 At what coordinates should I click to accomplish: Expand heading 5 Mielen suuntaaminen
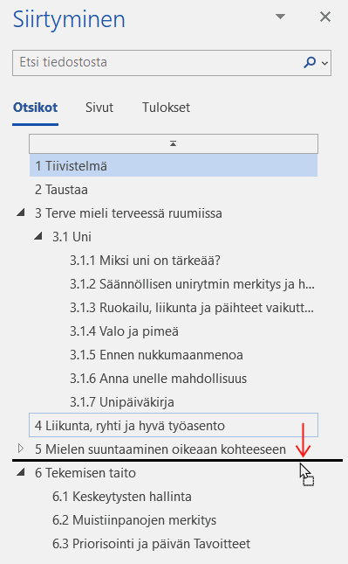21,449
